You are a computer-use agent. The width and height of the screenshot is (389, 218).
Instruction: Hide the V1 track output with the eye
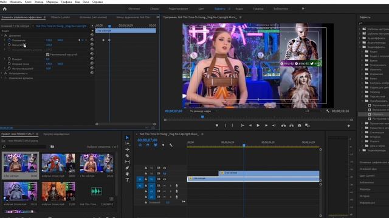(x=165, y=179)
